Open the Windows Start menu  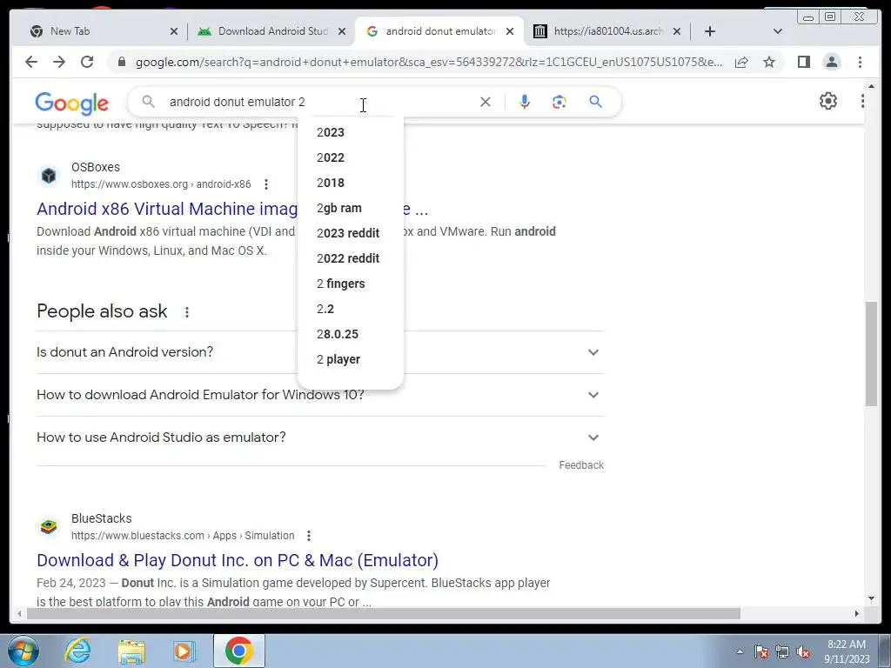23,651
